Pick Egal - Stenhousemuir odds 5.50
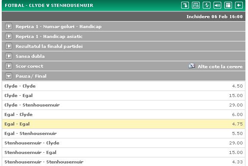Screen dimensions: 248x166 tap(237, 133)
